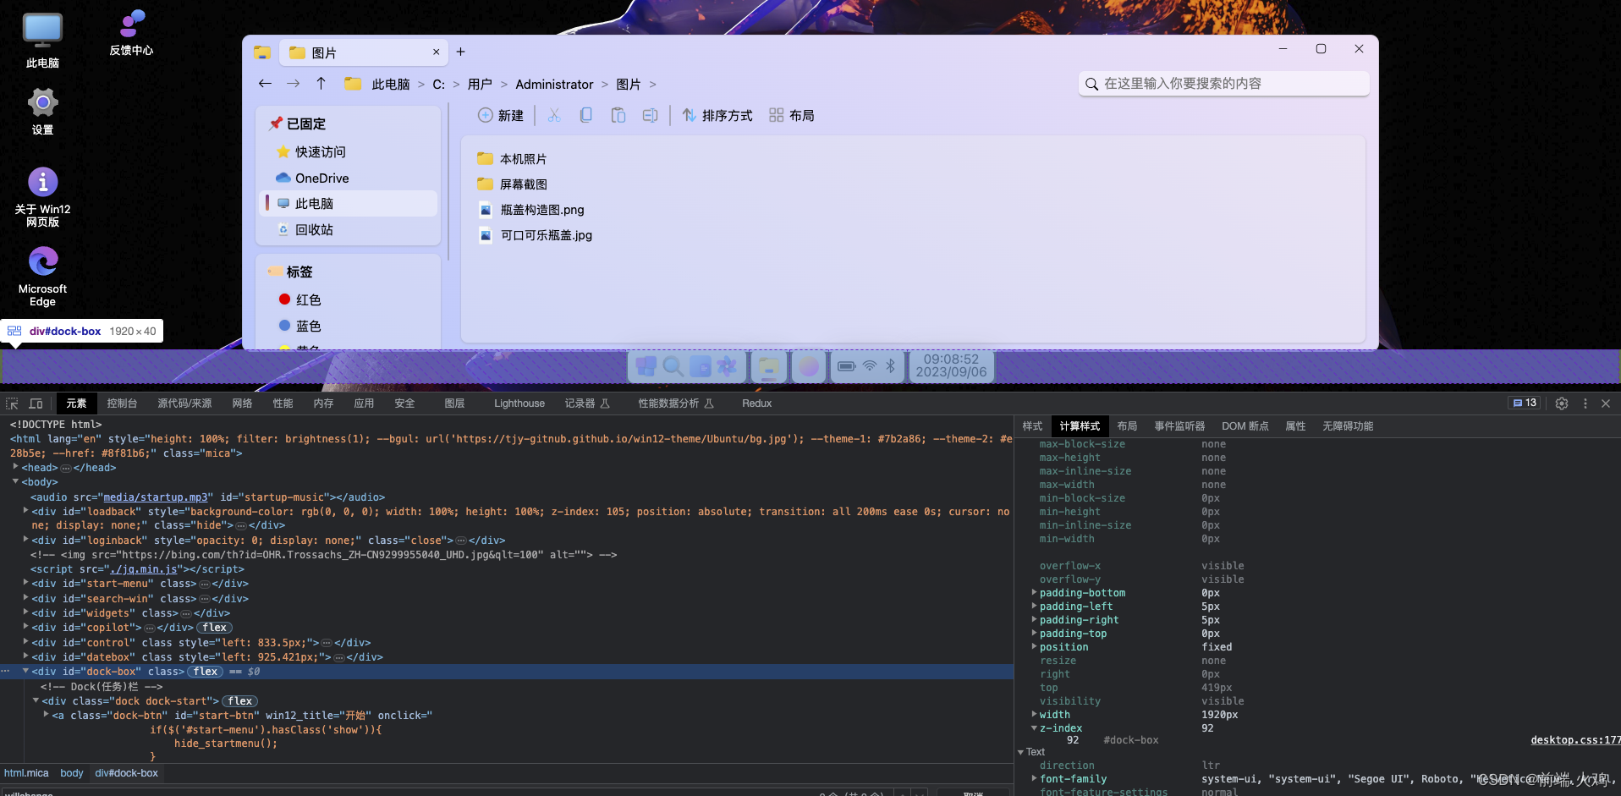
Task: Add a new explorer tab
Action: [x=460, y=52]
